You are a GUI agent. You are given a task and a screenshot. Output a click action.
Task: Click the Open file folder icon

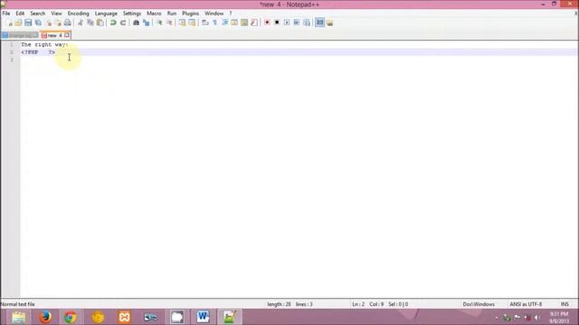click(18, 23)
